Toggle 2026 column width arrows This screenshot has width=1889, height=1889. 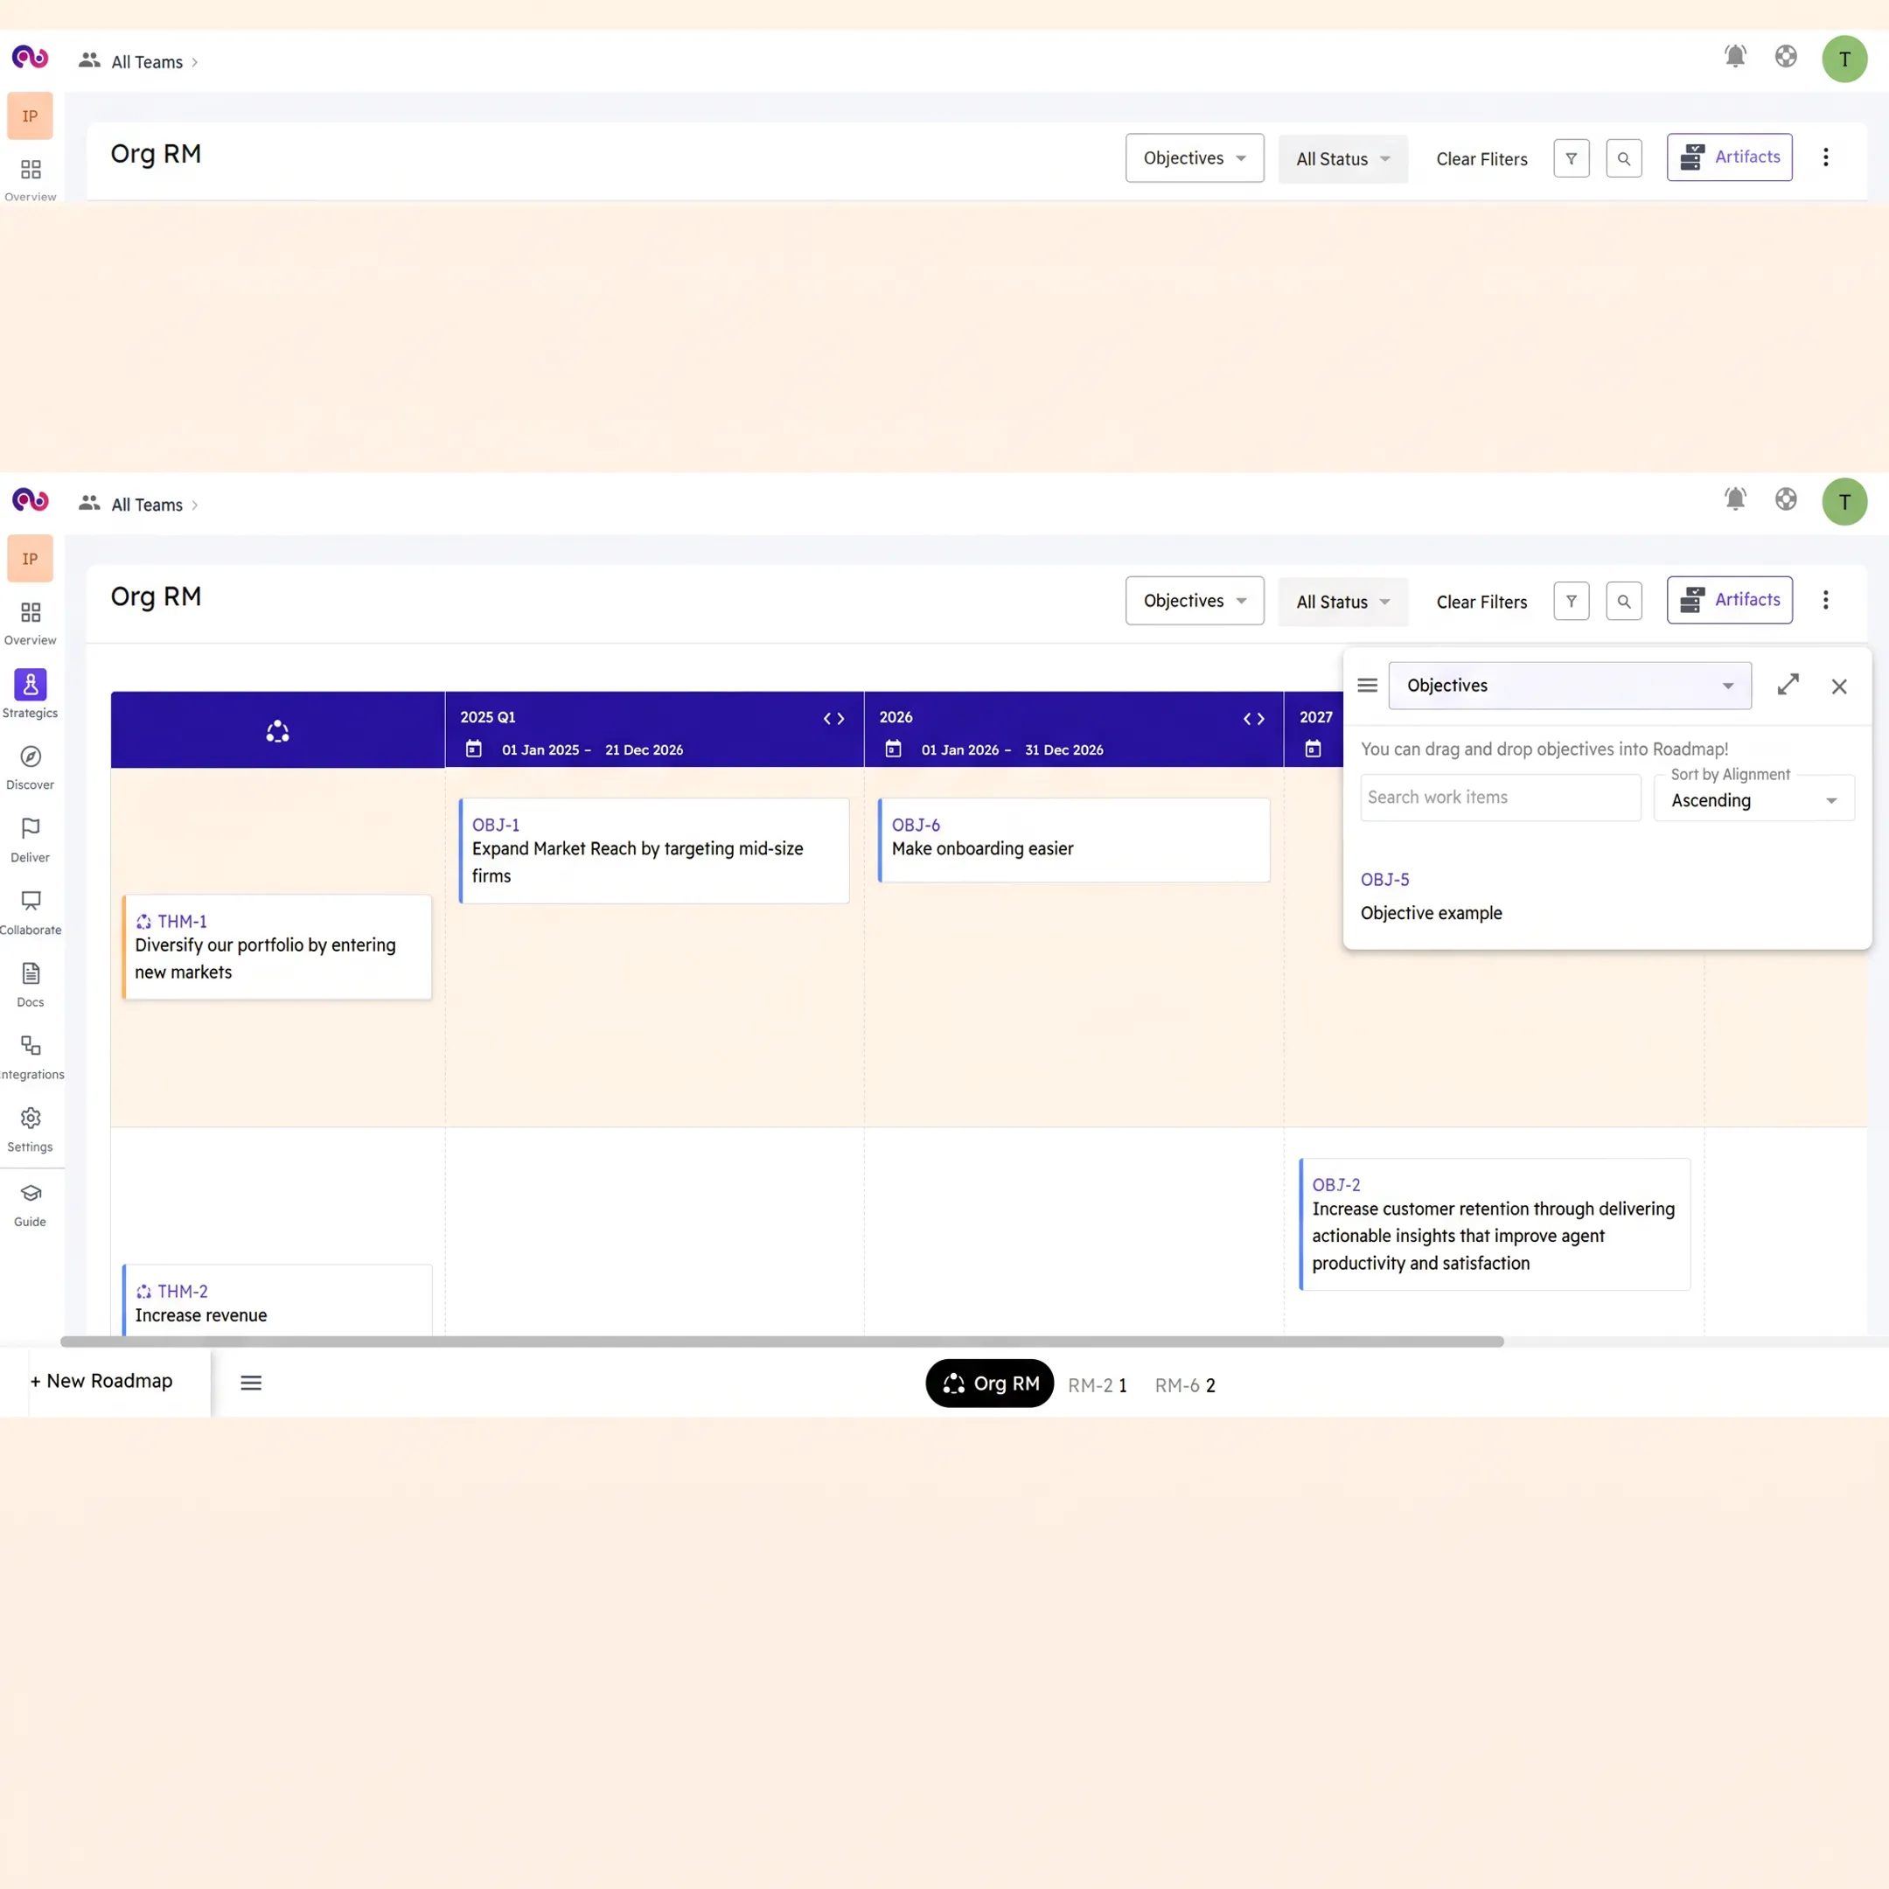(1253, 719)
